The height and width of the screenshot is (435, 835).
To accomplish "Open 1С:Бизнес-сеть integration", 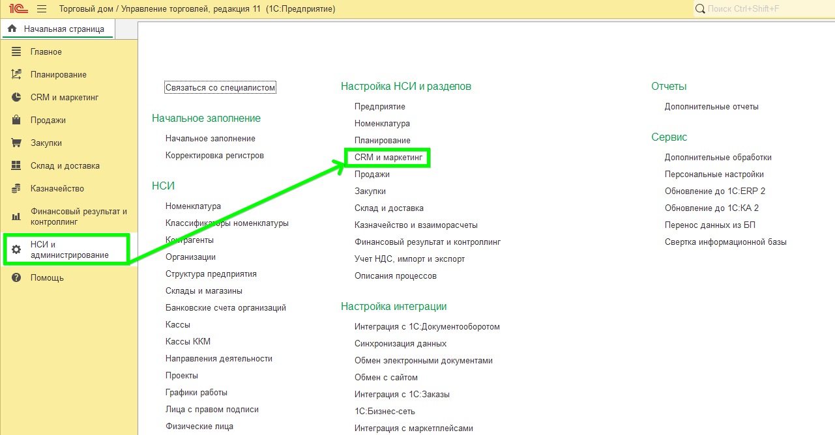I will 385,412.
